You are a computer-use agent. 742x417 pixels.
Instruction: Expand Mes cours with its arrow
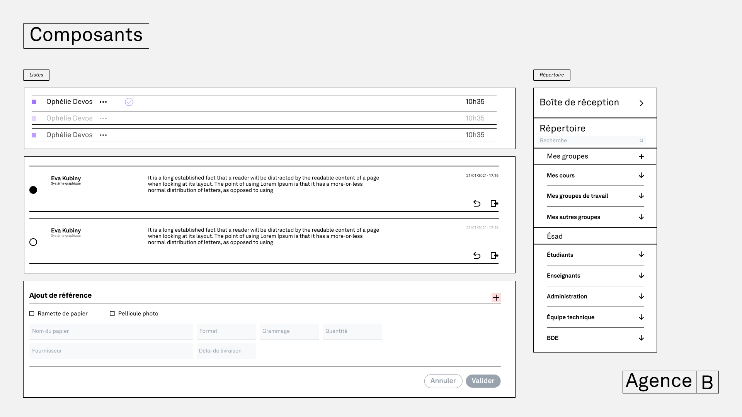[641, 175]
